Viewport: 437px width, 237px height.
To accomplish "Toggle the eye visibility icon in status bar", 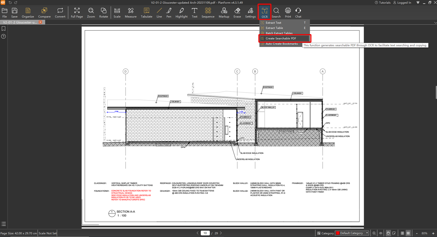I will coord(381,233).
